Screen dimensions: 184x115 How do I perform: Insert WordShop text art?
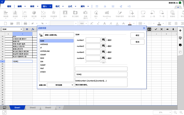107,14
